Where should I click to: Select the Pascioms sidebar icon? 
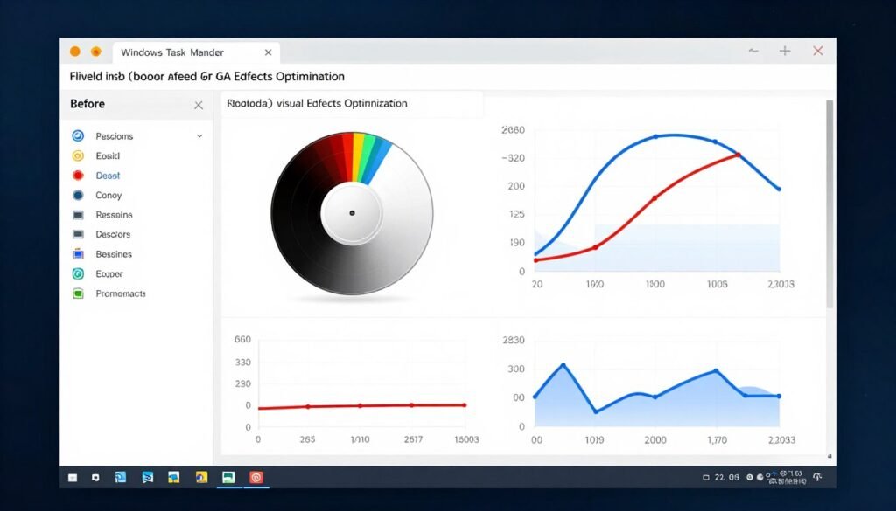pos(79,135)
